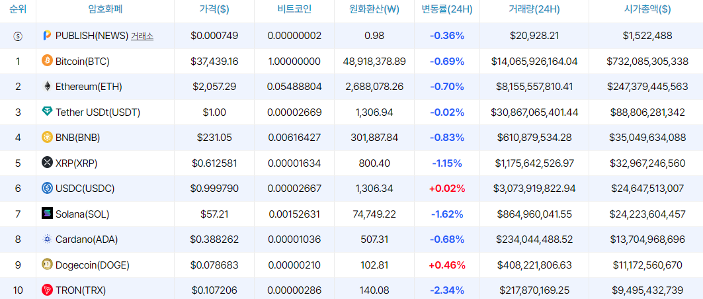Screen dimensions: 703x299
Task: Select Ethereum BTC ratio 0.05488804
Action: [x=294, y=87]
